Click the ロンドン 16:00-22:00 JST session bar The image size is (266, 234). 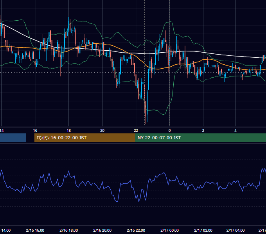[84, 138]
